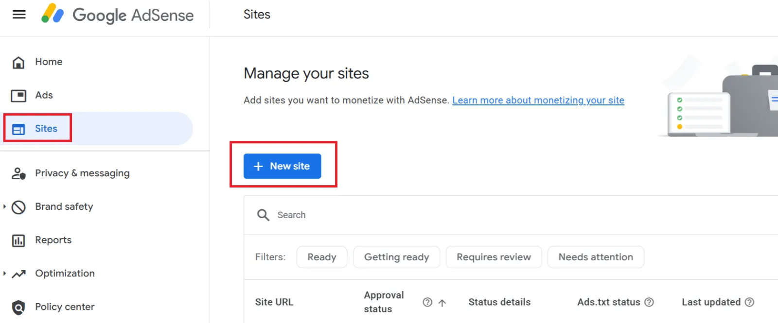The width and height of the screenshot is (778, 323).
Task: Open Learn more about monetizing link
Action: tap(538, 100)
